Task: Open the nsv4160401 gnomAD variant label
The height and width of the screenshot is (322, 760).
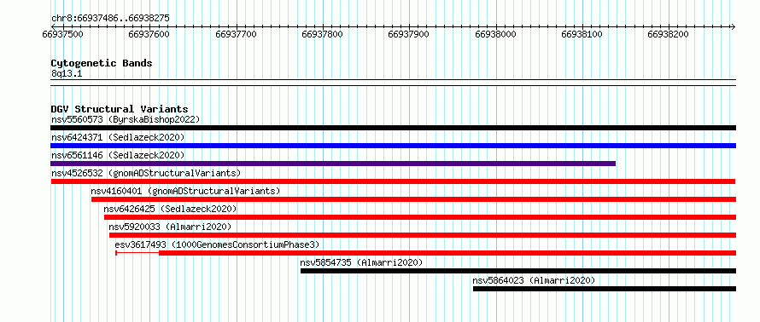Action: [x=185, y=191]
